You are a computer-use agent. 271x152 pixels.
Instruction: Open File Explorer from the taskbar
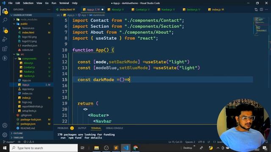(97, 148)
